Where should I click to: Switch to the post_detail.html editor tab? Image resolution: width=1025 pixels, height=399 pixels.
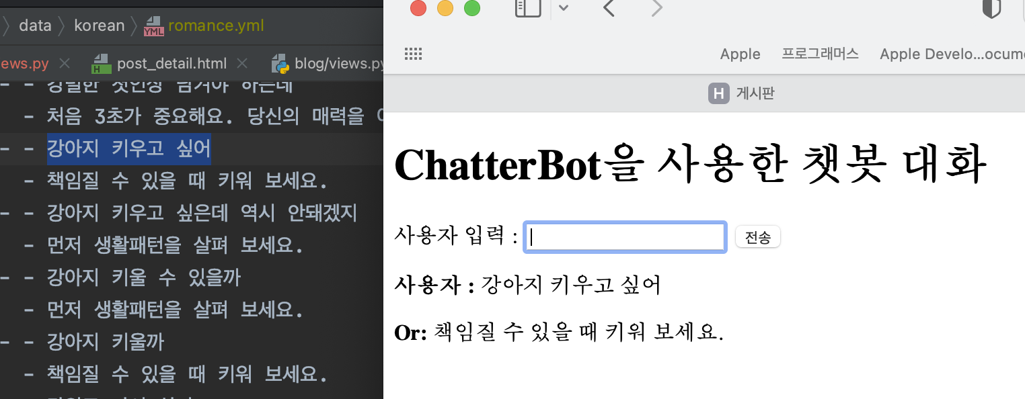pos(171,64)
